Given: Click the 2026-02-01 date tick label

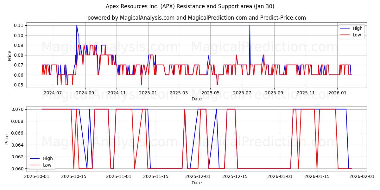Looking at the screenshot, I should [362, 177].
